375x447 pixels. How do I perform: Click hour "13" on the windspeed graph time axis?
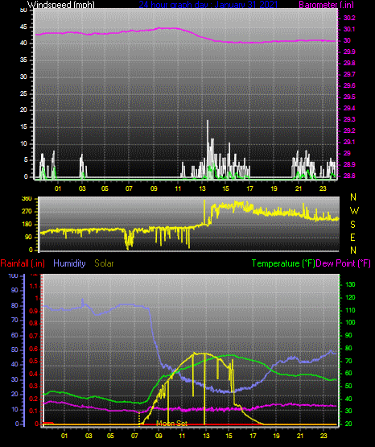click(x=202, y=188)
